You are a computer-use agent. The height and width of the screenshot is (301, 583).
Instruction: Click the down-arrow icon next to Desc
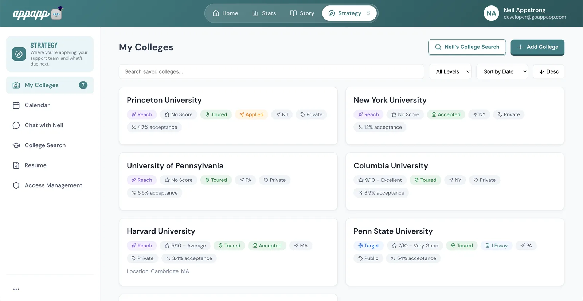[x=541, y=72]
